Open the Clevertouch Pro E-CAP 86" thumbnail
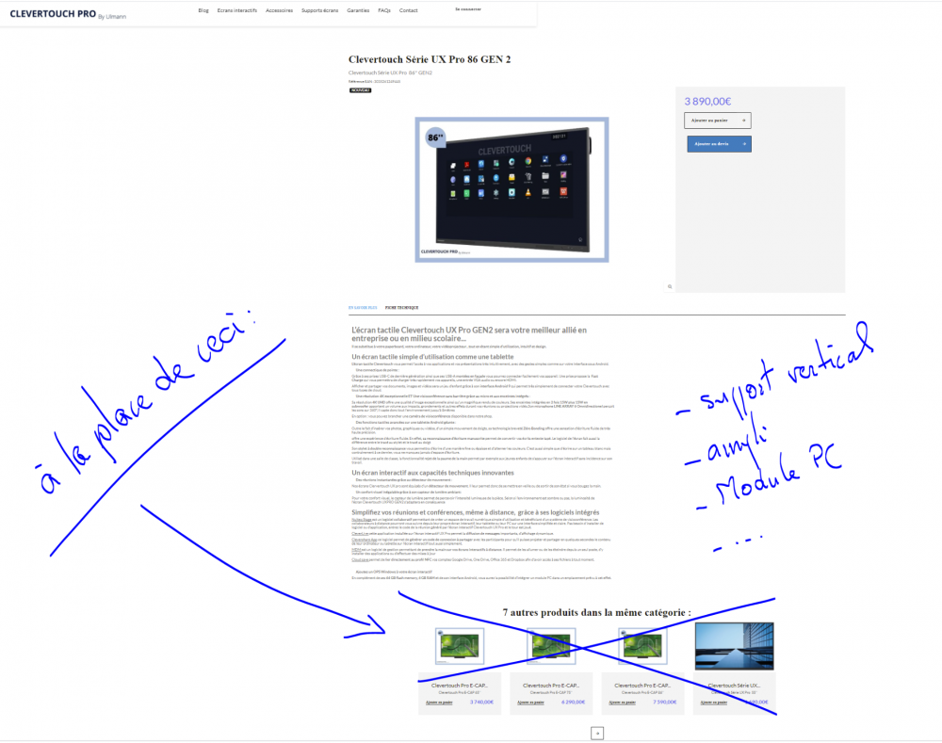The width and height of the screenshot is (942, 743). 642,646
